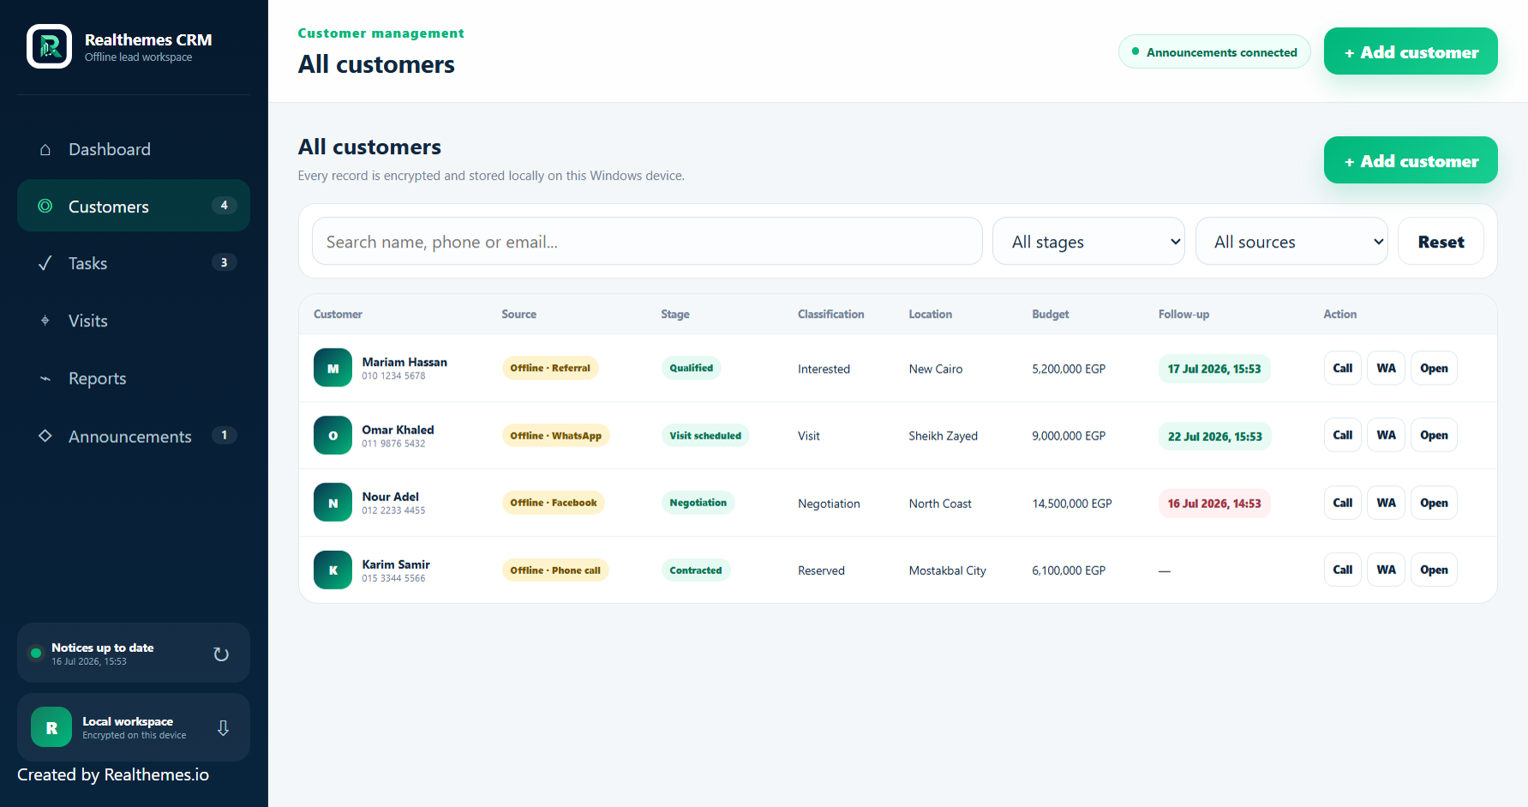Click Omar Khaled's O avatar
The image size is (1528, 807).
coord(333,435)
